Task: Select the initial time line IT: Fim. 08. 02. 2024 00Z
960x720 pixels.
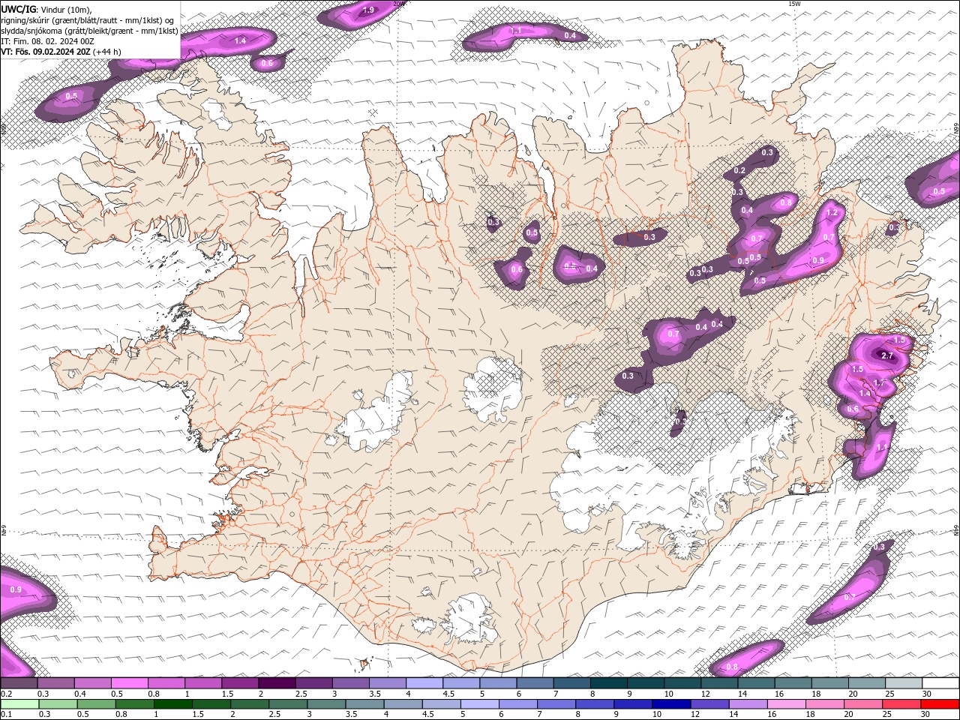Action: pyautogui.click(x=46, y=41)
